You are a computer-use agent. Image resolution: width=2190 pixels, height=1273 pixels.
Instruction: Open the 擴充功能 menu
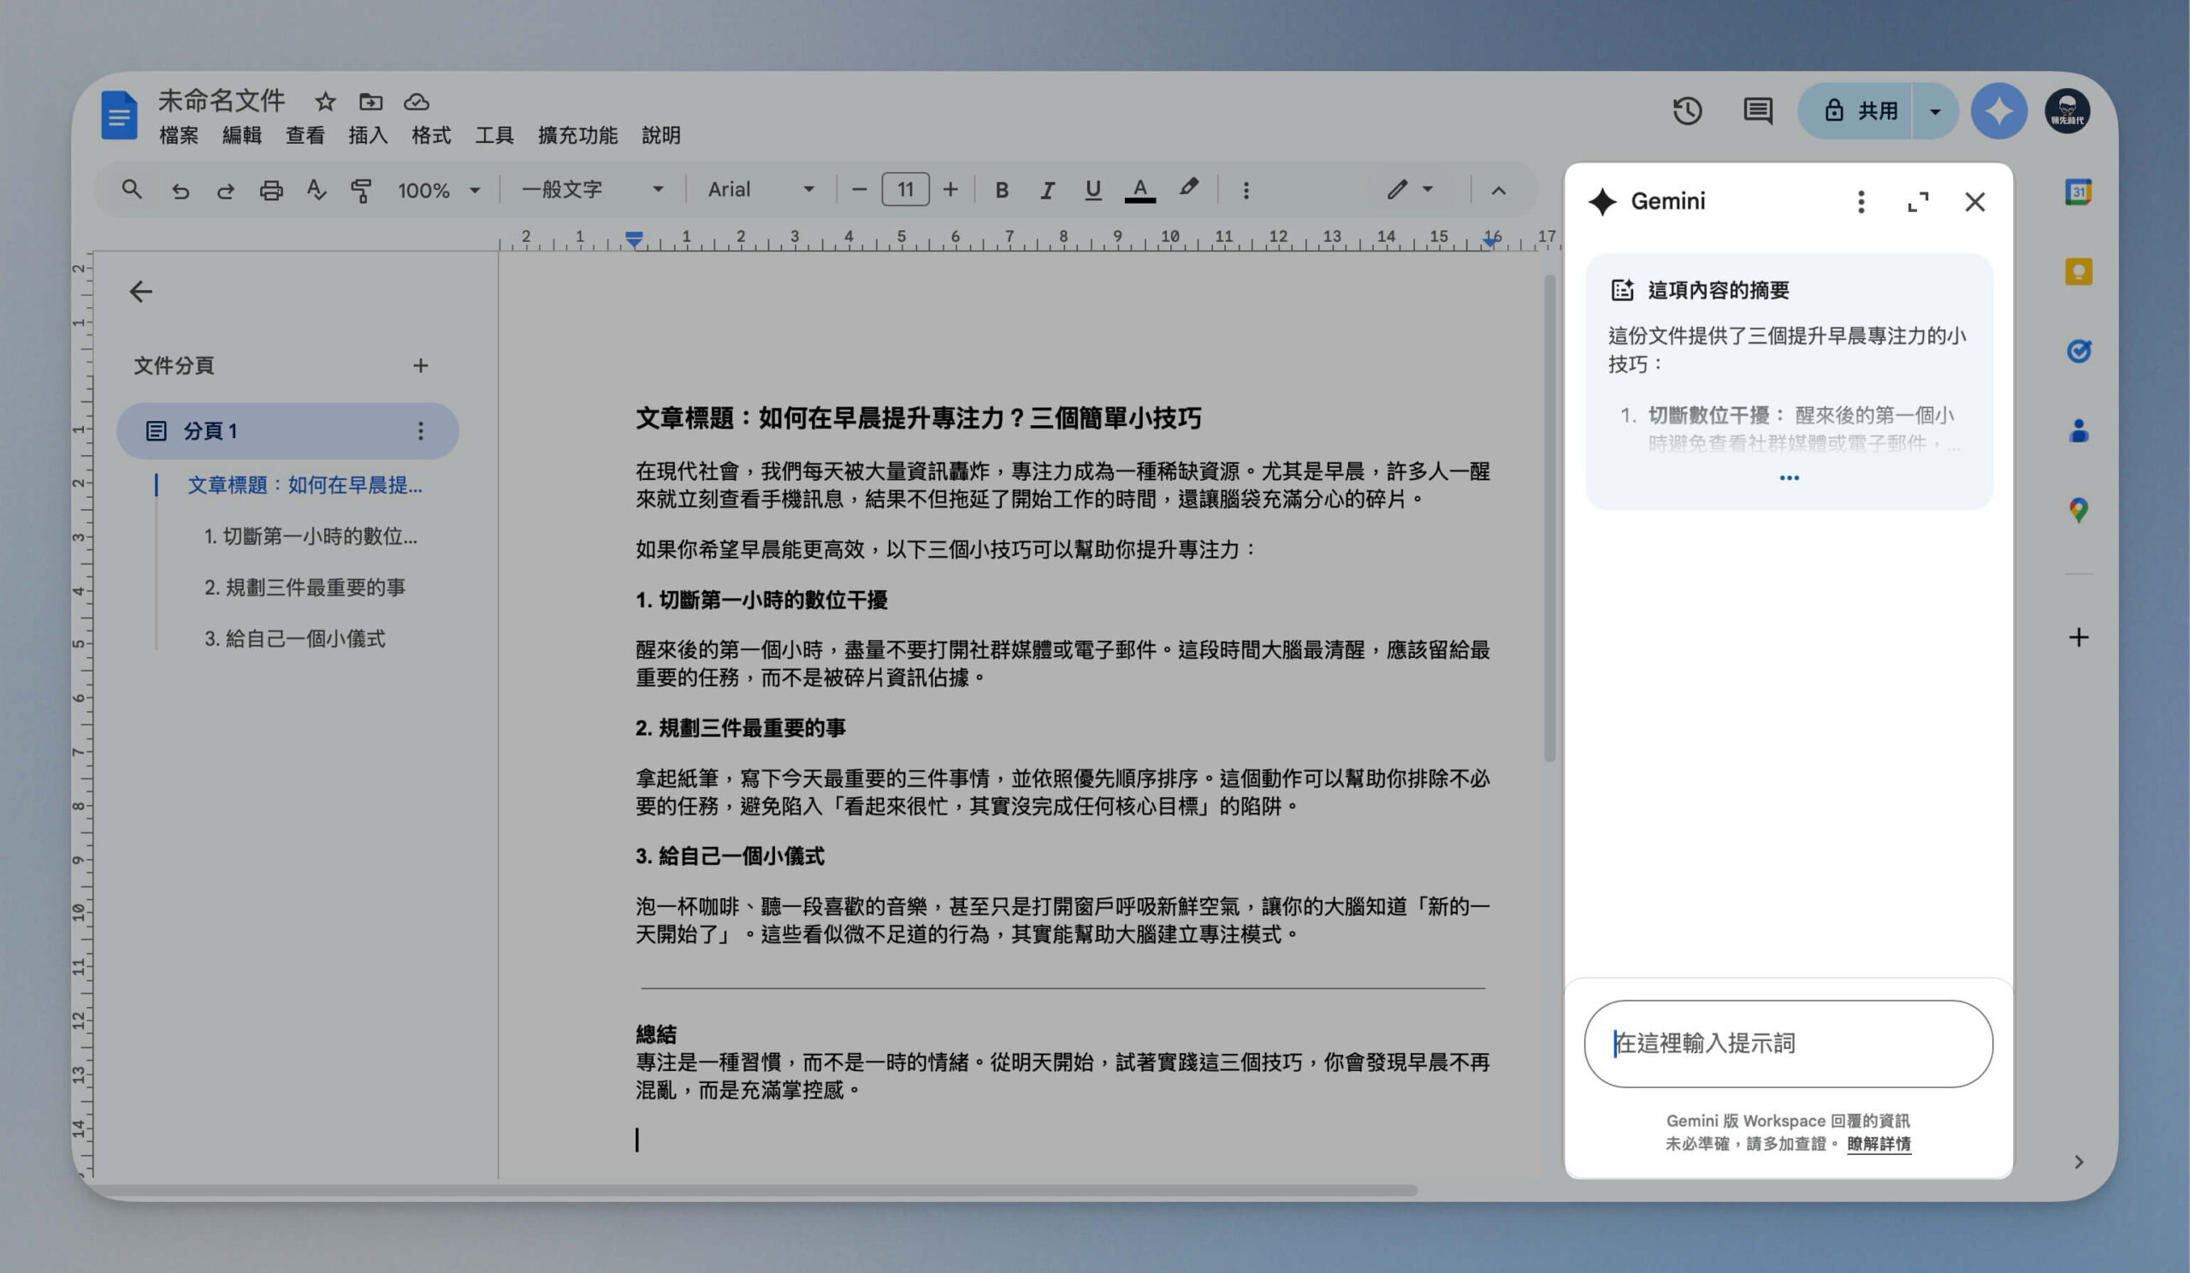[577, 135]
